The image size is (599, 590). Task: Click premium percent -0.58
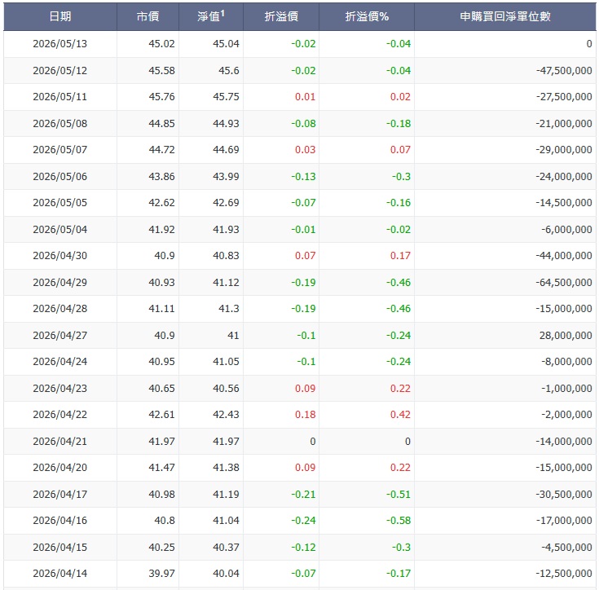pyautogui.click(x=398, y=521)
